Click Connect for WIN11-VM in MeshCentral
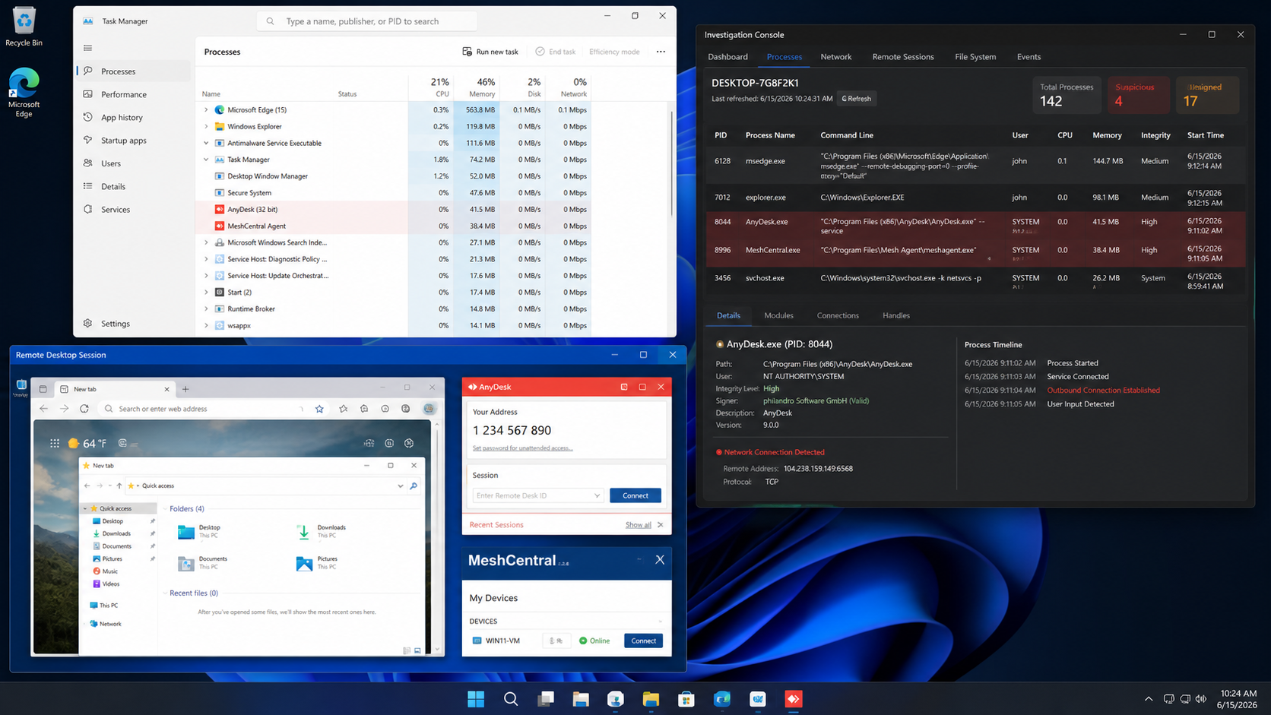The height and width of the screenshot is (715, 1271). [643, 641]
